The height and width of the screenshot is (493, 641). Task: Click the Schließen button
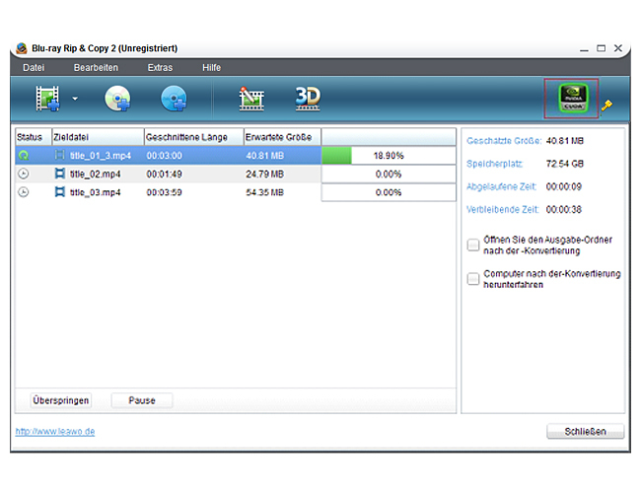pos(586,431)
